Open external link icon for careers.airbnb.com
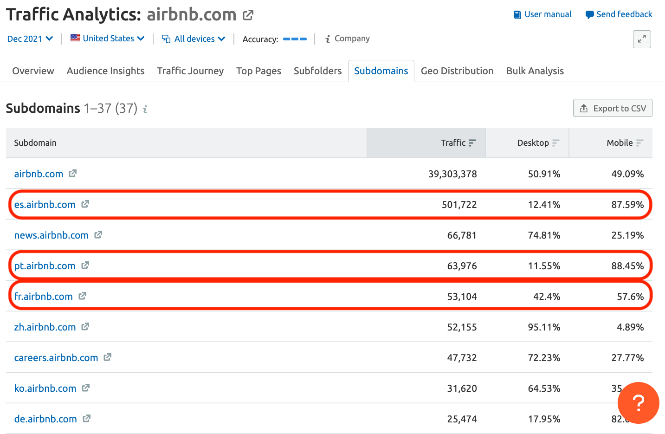The image size is (665, 434). click(108, 357)
